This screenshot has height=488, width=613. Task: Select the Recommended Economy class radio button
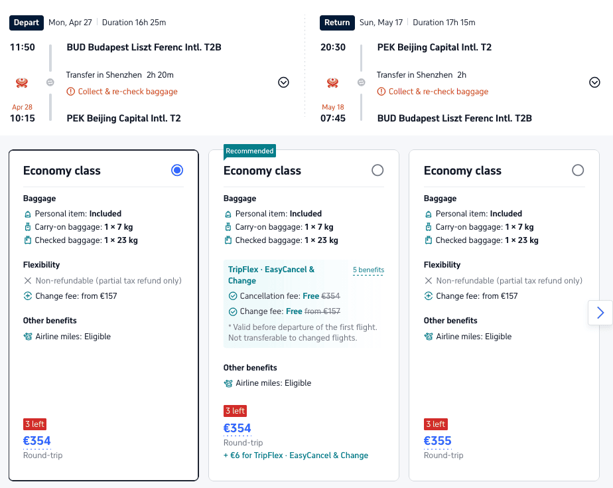click(377, 170)
